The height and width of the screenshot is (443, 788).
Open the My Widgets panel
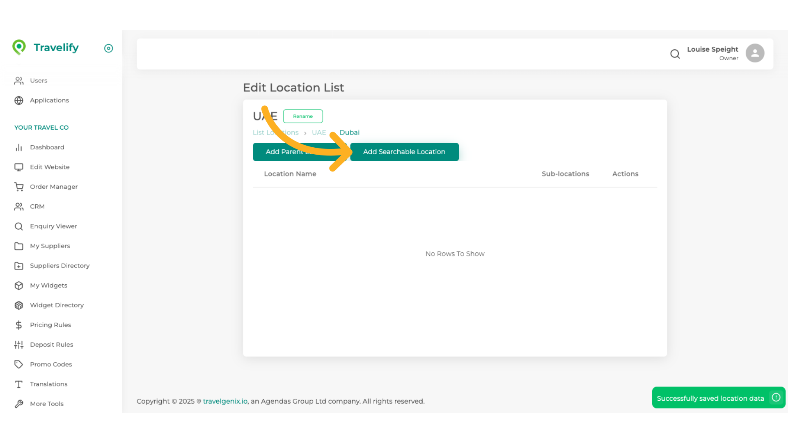pyautogui.click(x=48, y=285)
